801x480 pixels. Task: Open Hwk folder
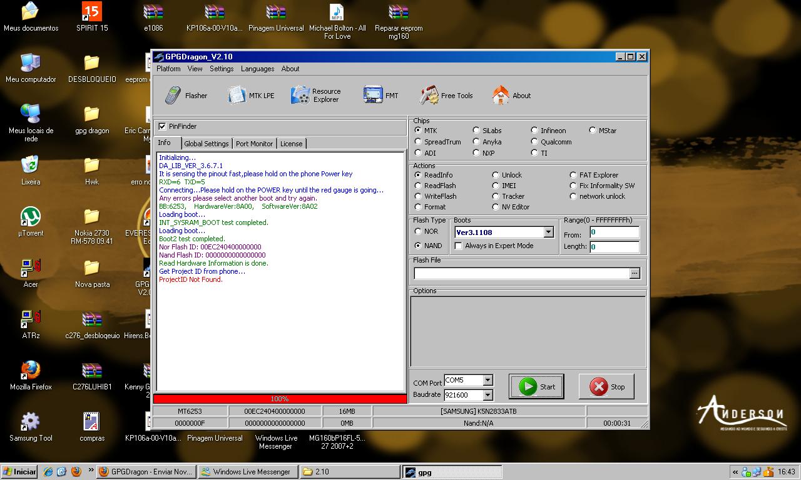[x=92, y=171]
